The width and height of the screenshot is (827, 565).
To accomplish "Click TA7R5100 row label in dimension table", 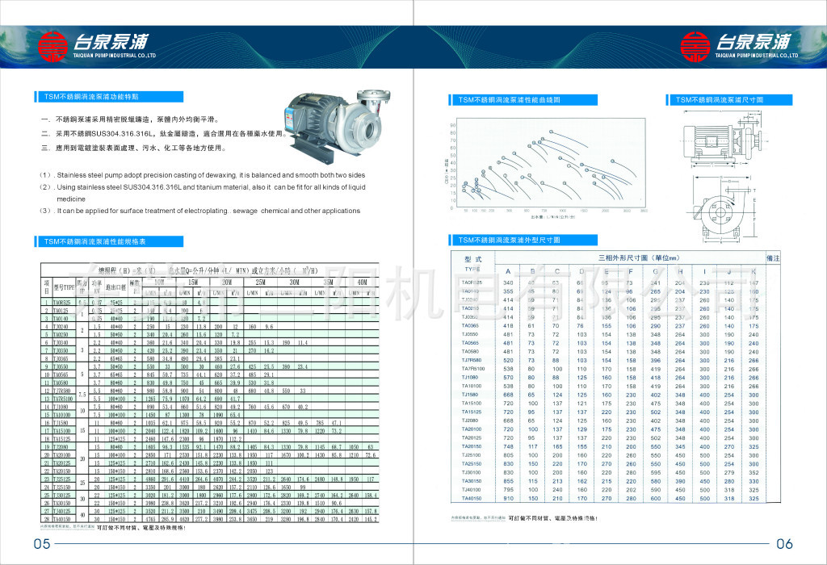I will [472, 369].
